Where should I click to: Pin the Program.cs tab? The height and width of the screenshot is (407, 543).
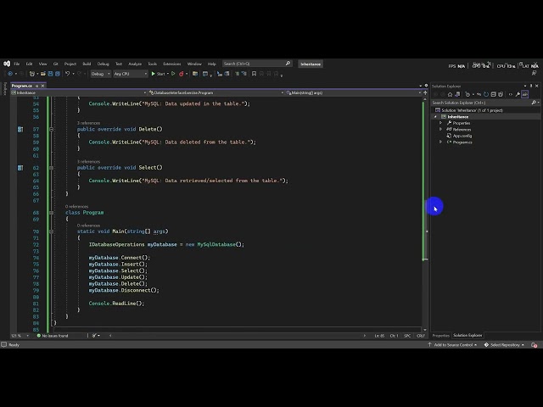[x=36, y=86]
